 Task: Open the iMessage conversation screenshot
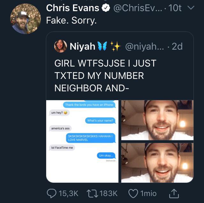[x=82, y=141]
